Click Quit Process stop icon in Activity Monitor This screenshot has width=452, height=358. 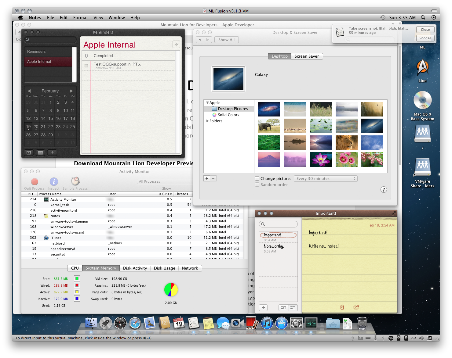(35, 182)
